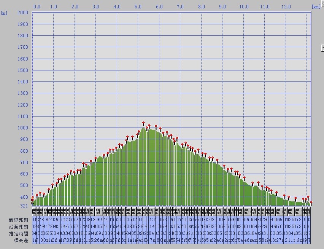324x249 pixels.
Task: Click the [m] unit label on the elevation axis
Action: click(4, 13)
